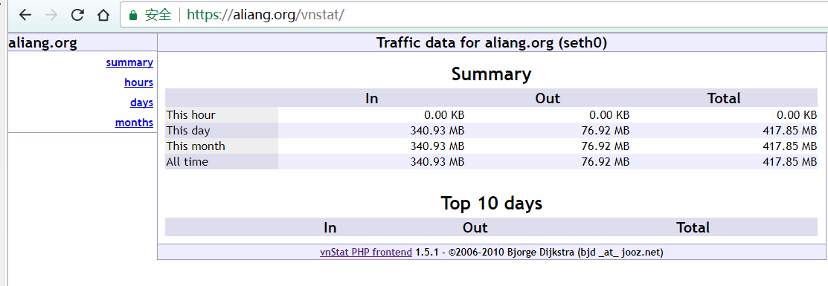Click the All time row label

click(x=187, y=161)
